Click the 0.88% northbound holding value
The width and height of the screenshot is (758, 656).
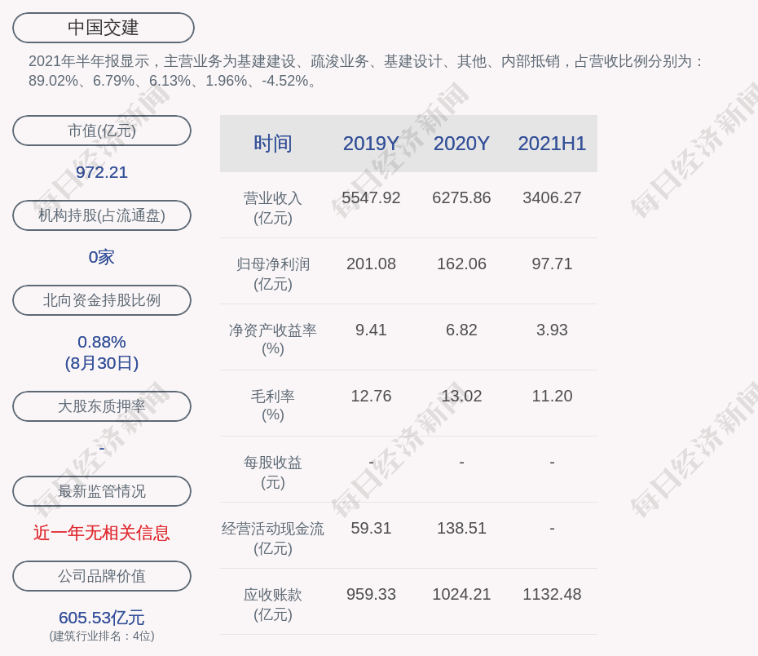coord(102,342)
